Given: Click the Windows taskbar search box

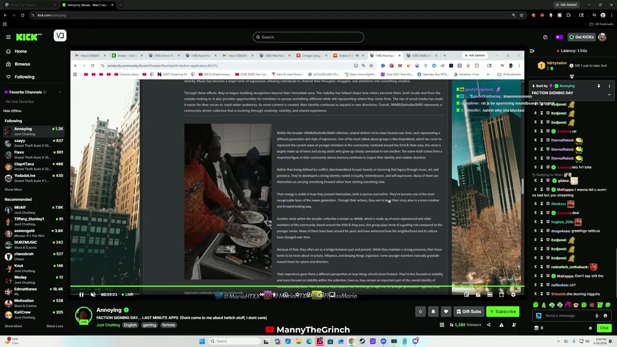Looking at the screenshot, I should click(234, 341).
